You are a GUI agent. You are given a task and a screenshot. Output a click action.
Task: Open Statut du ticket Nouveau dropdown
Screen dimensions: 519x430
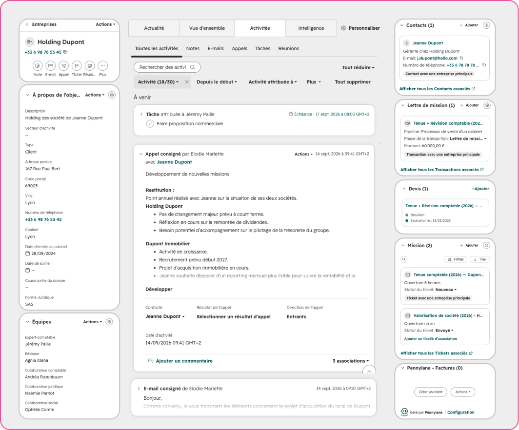(446, 290)
